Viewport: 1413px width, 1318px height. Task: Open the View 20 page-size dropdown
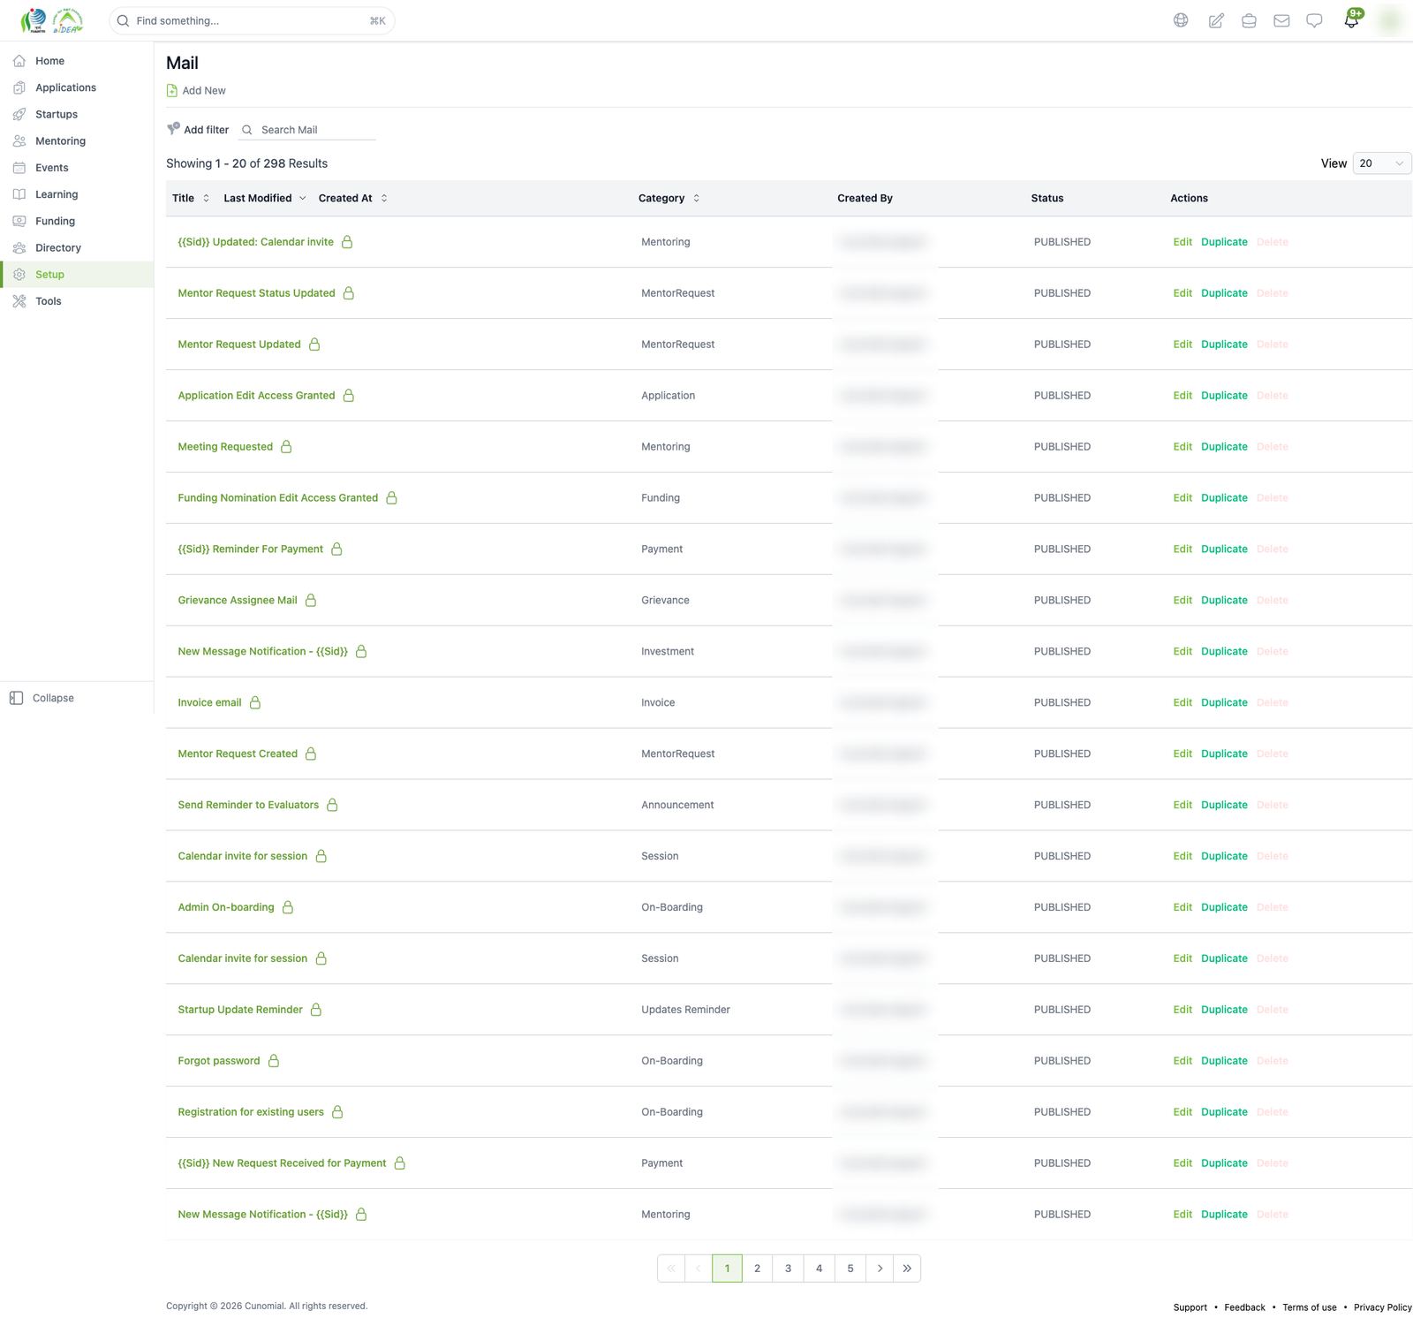[x=1382, y=163]
